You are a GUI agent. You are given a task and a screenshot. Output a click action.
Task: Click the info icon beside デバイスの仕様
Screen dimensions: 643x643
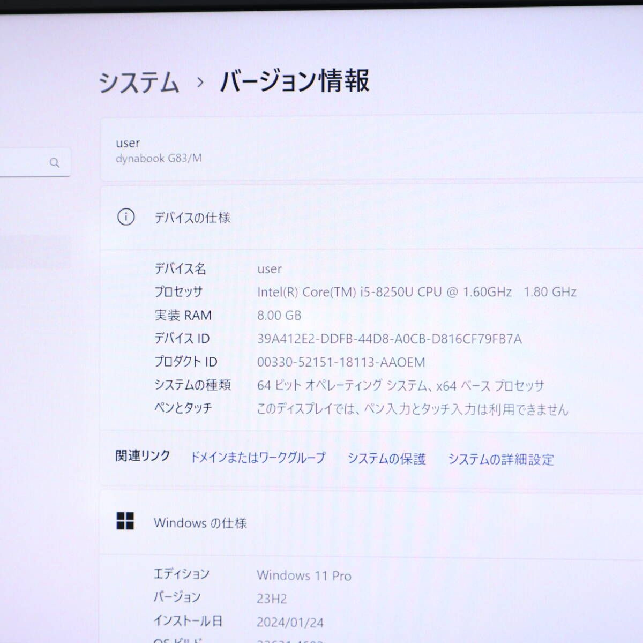coord(126,217)
